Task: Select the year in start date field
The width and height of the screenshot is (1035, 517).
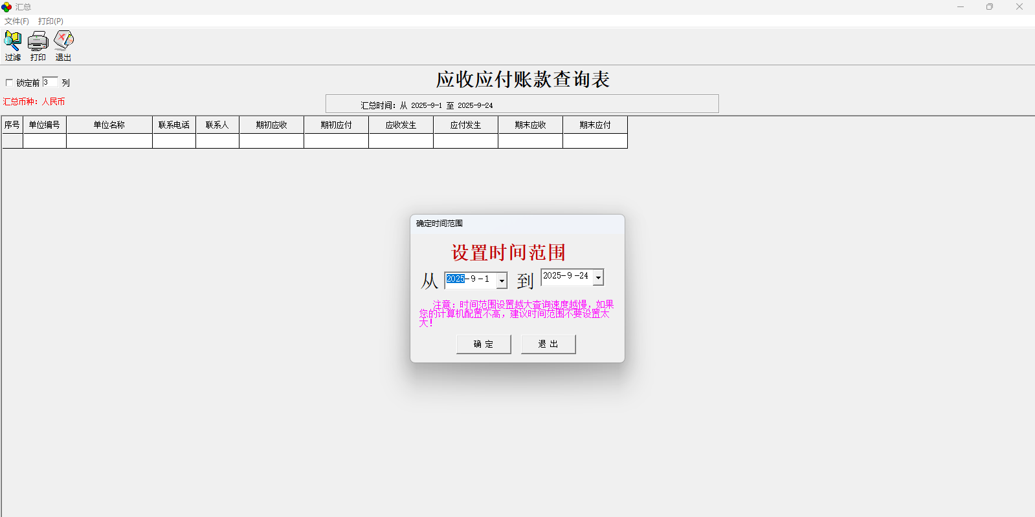Action: click(x=455, y=279)
